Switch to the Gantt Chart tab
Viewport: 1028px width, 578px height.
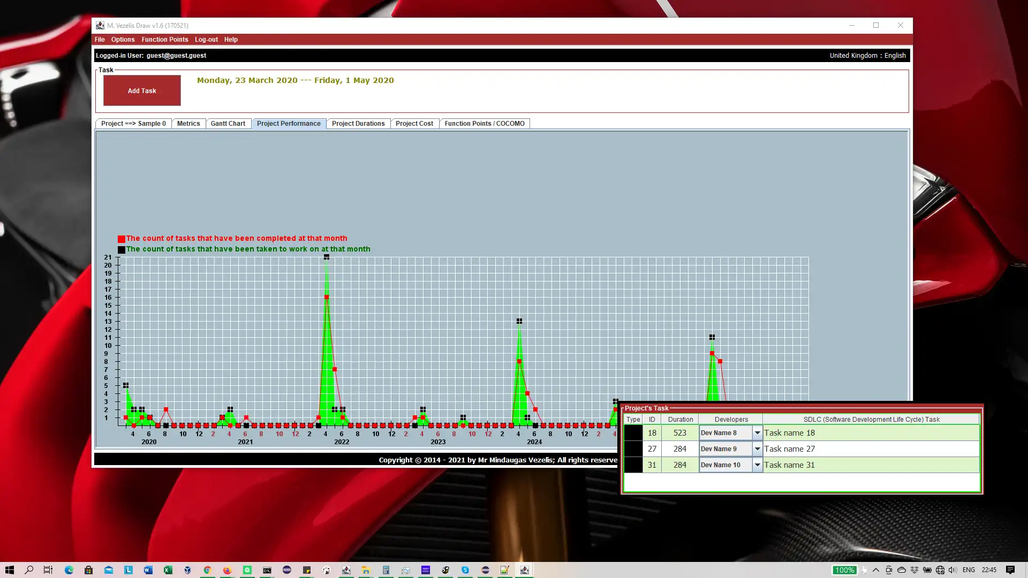(x=228, y=124)
